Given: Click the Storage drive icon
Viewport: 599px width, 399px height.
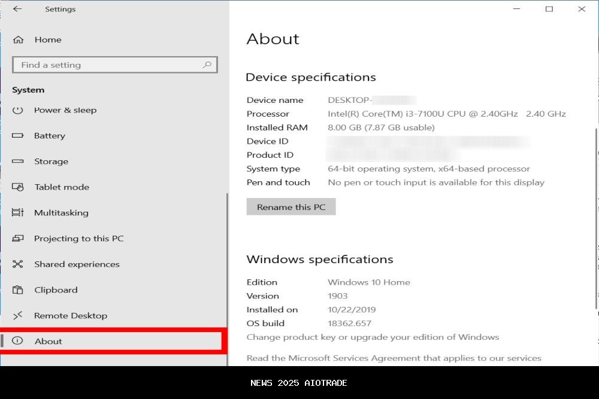Looking at the screenshot, I should pos(18,162).
